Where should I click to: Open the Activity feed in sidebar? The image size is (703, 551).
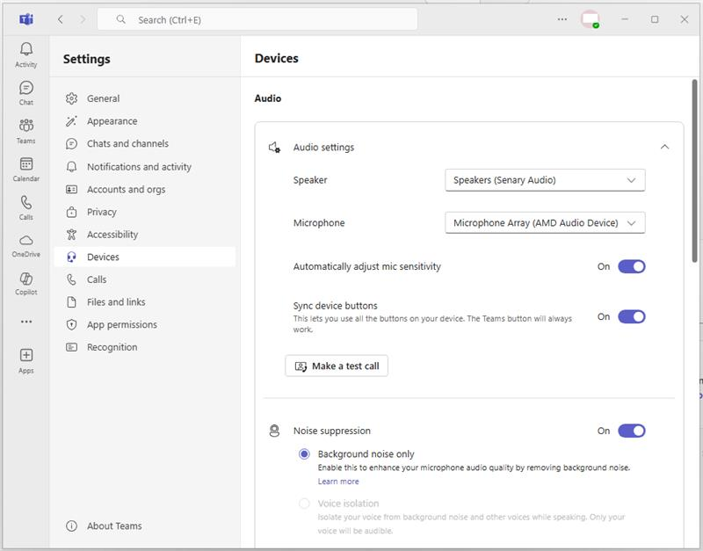tap(26, 54)
